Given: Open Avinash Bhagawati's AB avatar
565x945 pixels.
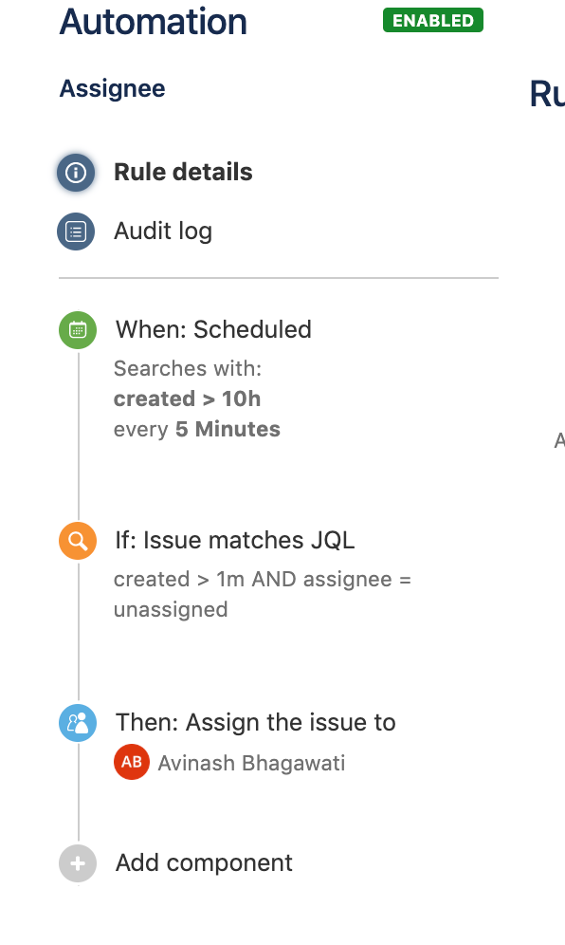Looking at the screenshot, I should [x=131, y=762].
